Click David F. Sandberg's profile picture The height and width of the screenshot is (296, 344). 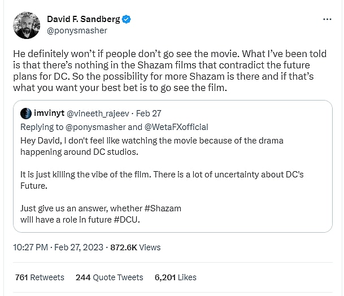[27, 25]
